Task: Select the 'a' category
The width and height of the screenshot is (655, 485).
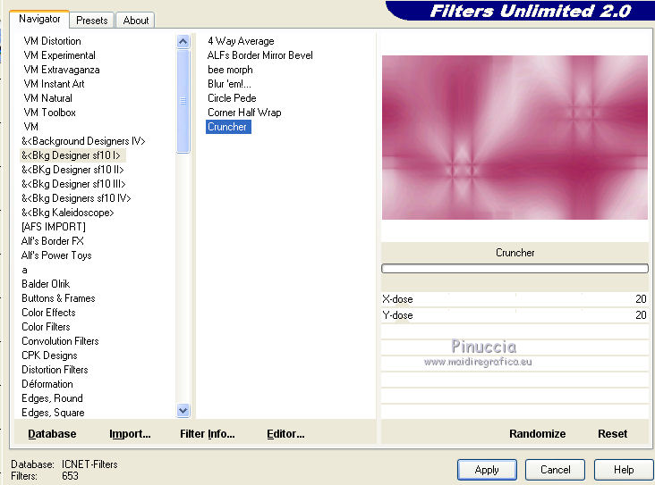Action: 25,270
